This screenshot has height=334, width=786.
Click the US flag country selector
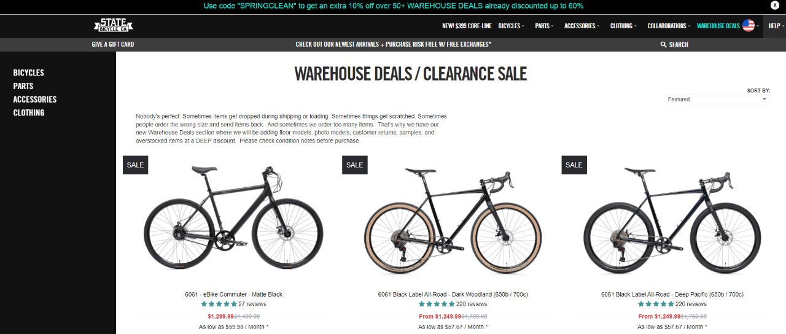coord(749,26)
